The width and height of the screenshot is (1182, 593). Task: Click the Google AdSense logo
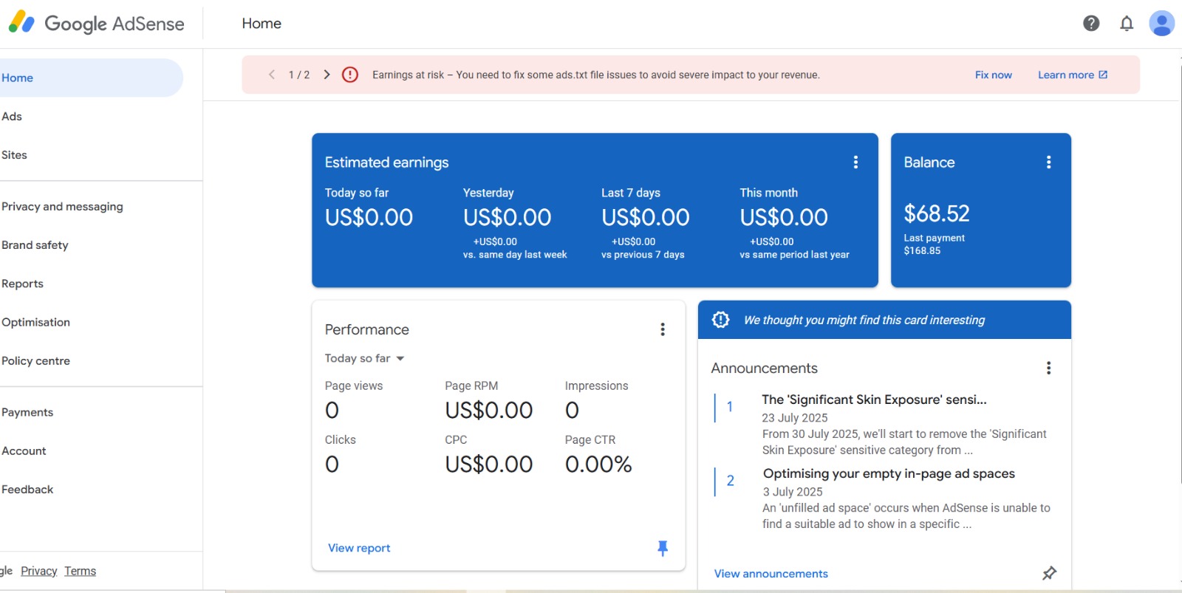pos(97,24)
